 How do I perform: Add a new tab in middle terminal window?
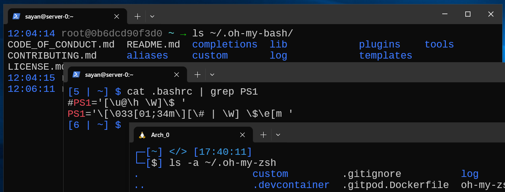coord(197,74)
